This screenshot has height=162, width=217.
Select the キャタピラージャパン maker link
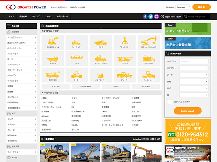point(111,98)
